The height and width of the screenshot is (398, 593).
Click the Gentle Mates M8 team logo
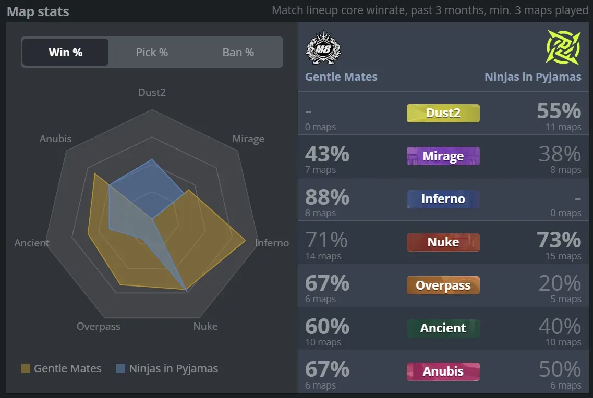pos(323,48)
